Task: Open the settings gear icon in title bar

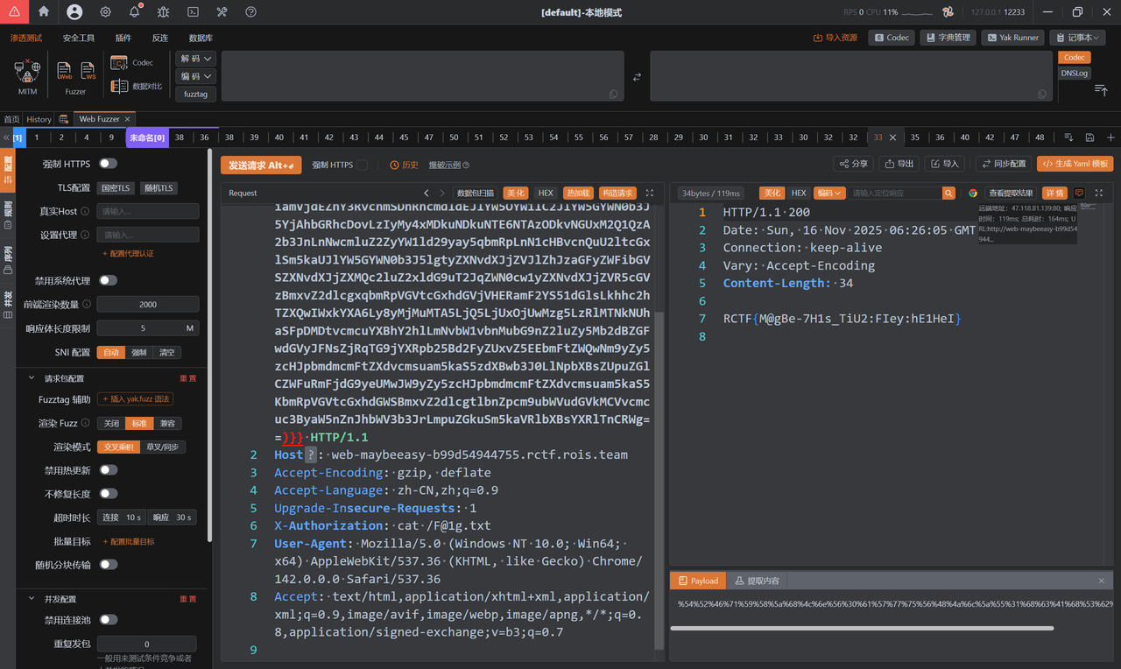Action: tap(105, 12)
